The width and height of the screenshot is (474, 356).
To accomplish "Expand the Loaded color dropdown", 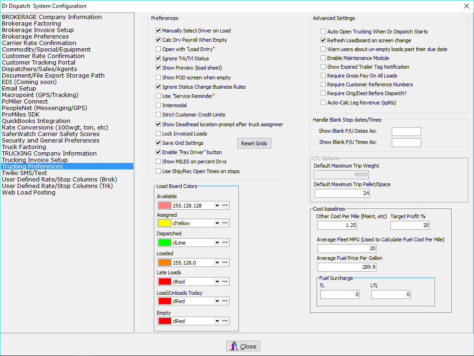I will pyautogui.click(x=217, y=263).
